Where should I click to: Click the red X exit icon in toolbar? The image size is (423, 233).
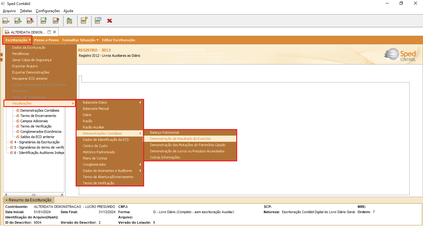tap(109, 20)
